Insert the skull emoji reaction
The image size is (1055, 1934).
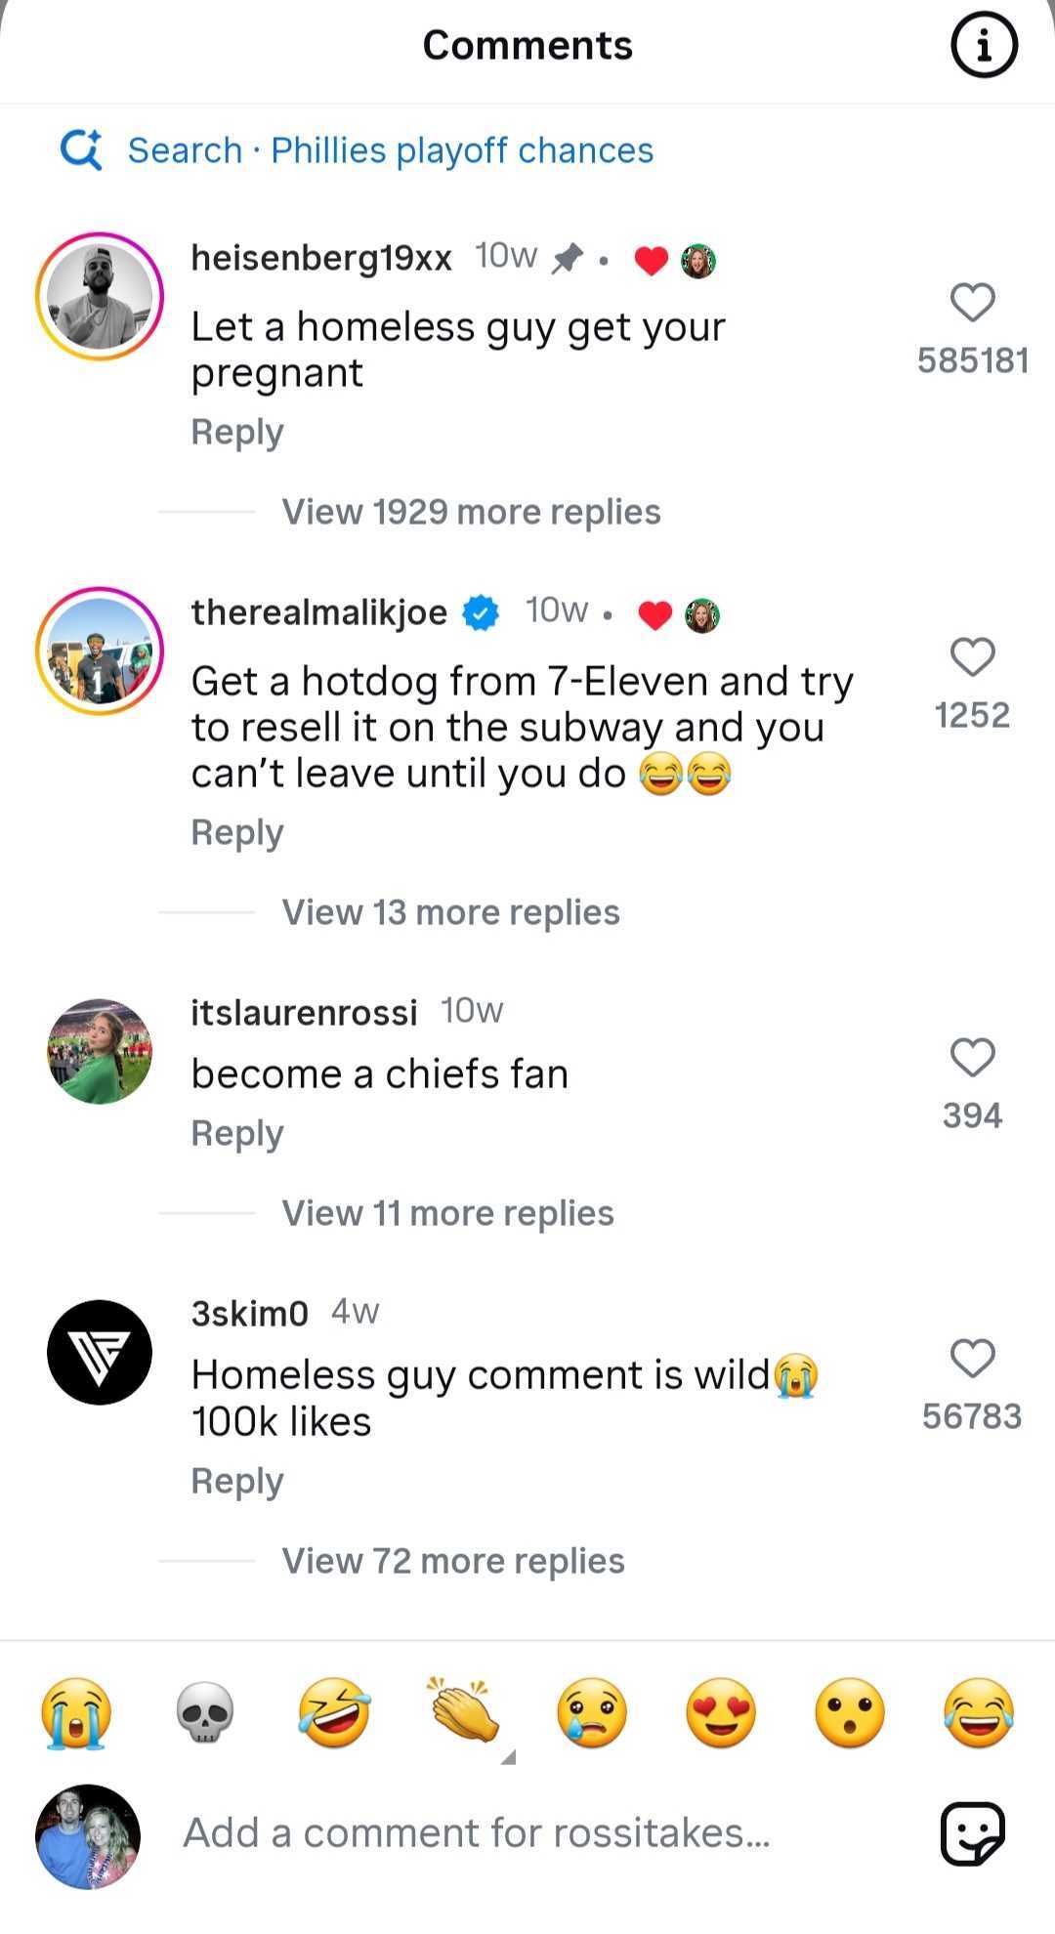coord(205,1714)
